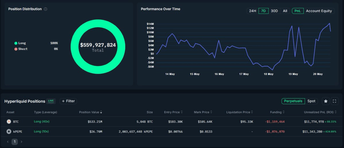Click the fullscreen expand icon
The image size is (344, 148).
click(x=334, y=101)
